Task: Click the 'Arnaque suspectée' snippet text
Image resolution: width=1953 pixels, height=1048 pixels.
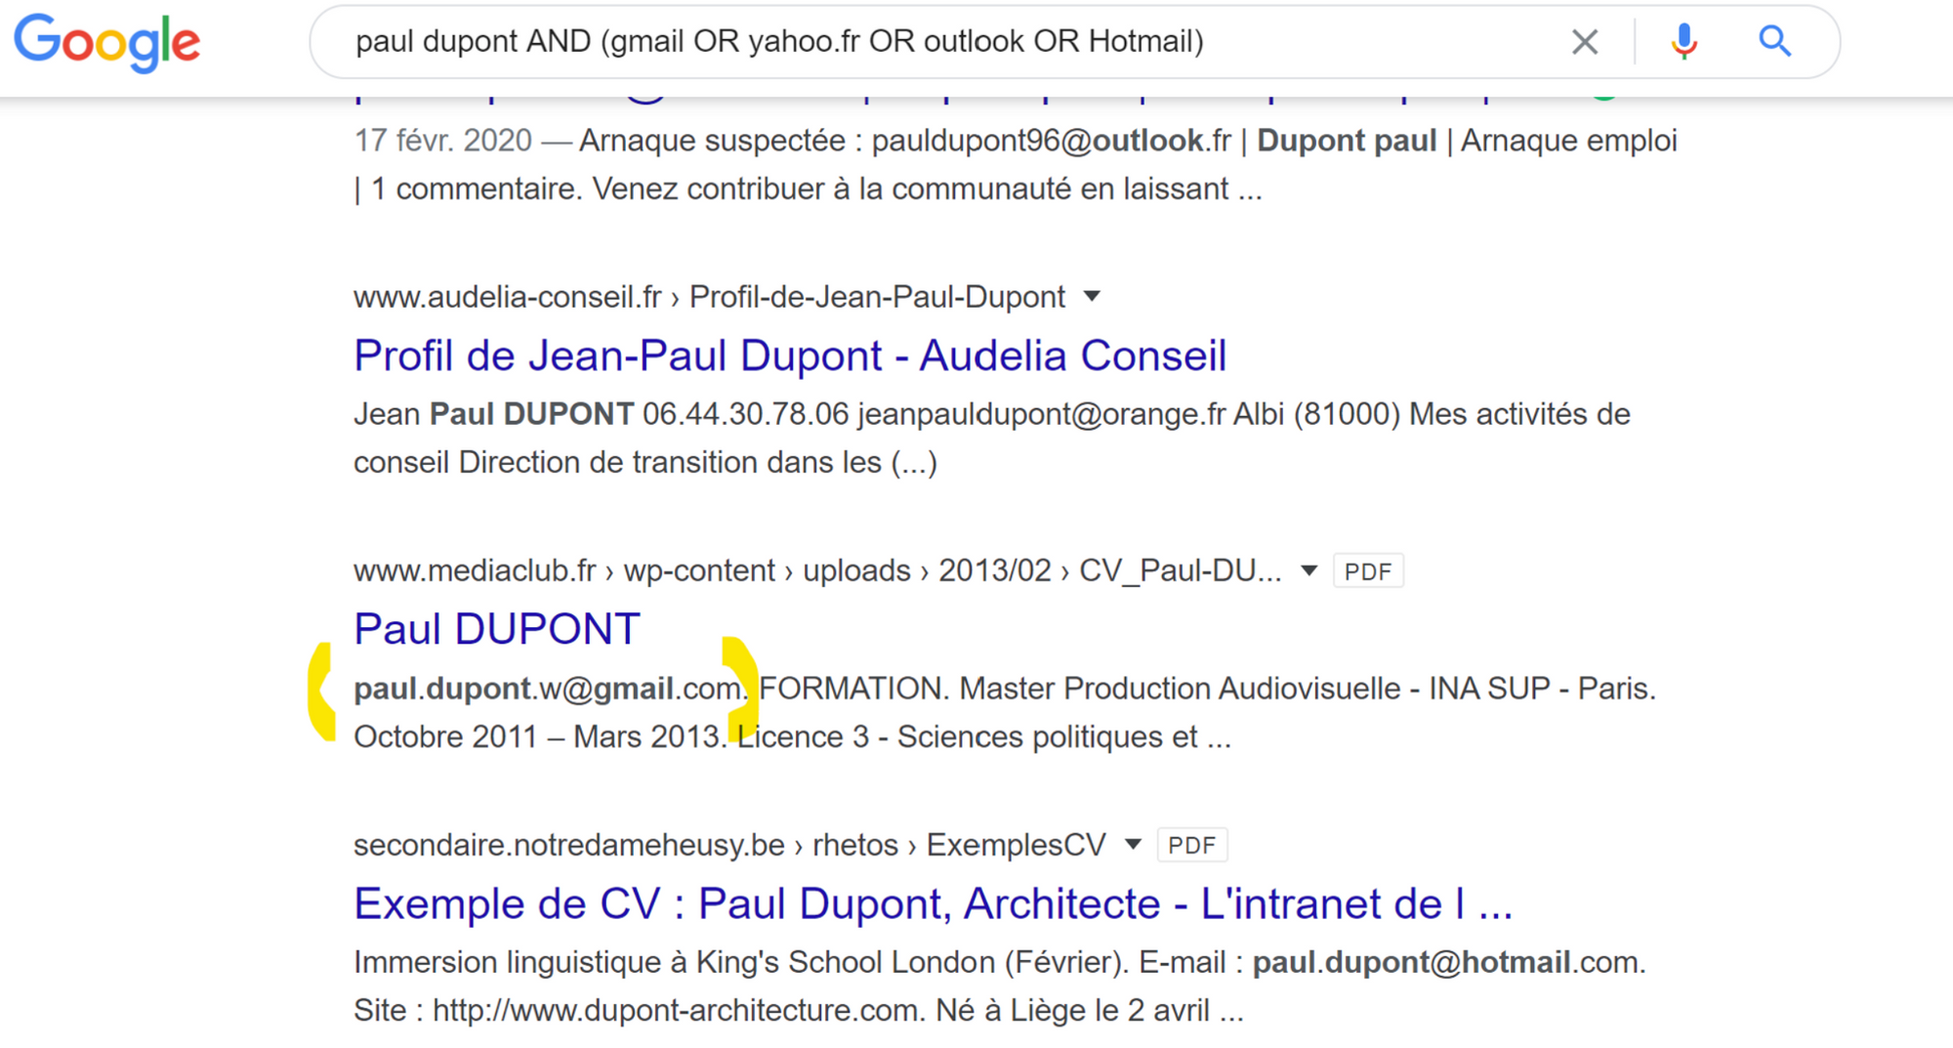Action: pyautogui.click(x=712, y=141)
